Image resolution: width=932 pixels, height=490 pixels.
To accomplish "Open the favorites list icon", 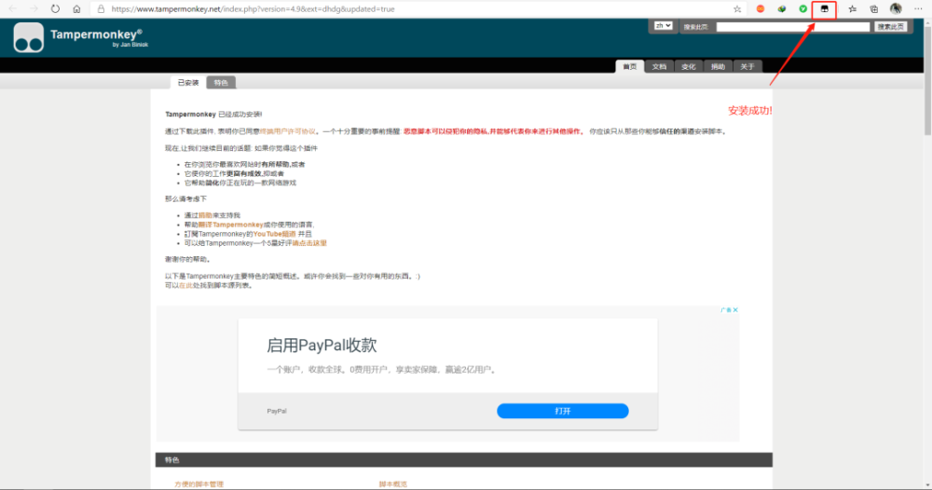I will (x=853, y=9).
